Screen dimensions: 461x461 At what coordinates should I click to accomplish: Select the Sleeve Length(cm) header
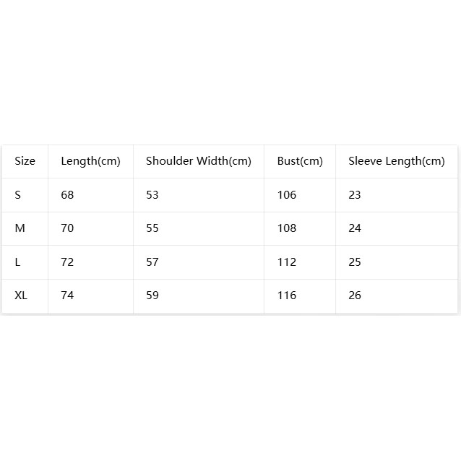[396, 161]
